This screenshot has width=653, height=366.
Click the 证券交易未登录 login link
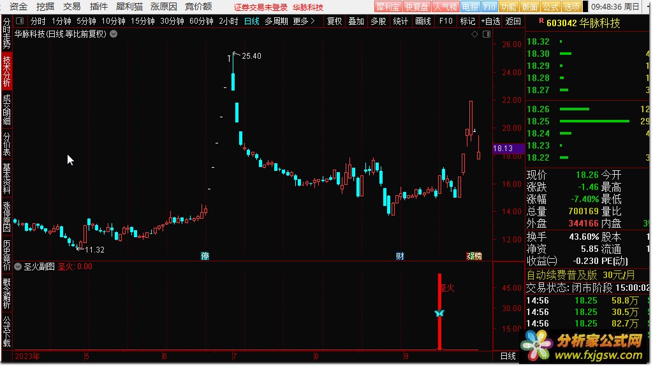(x=261, y=8)
